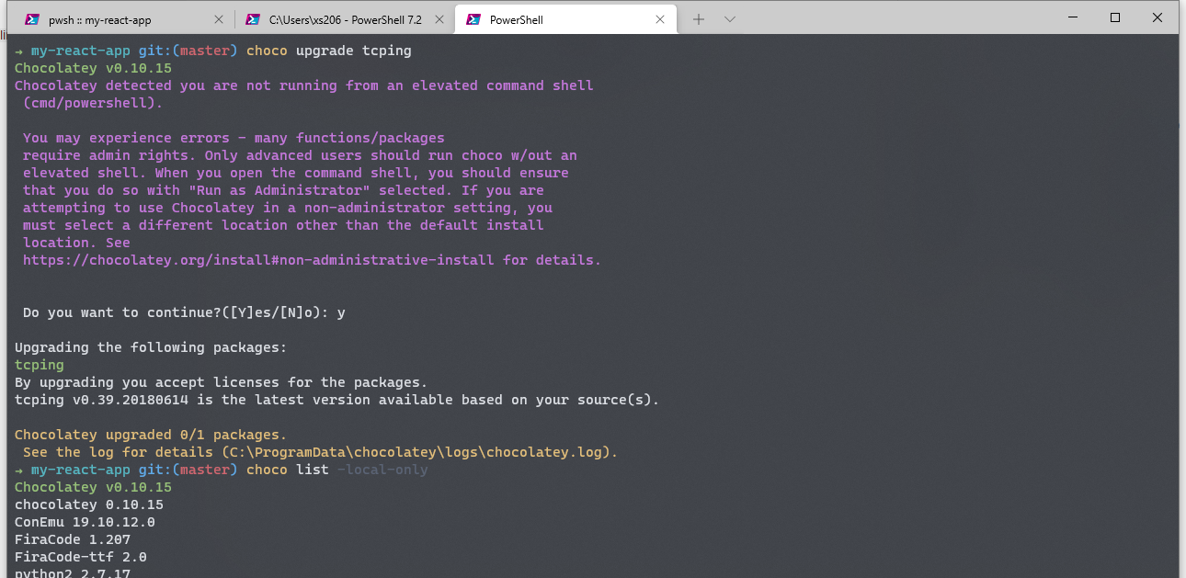1186x578 pixels.
Task: Click 'By upgrading you accept licenses' line
Action: [222, 382]
